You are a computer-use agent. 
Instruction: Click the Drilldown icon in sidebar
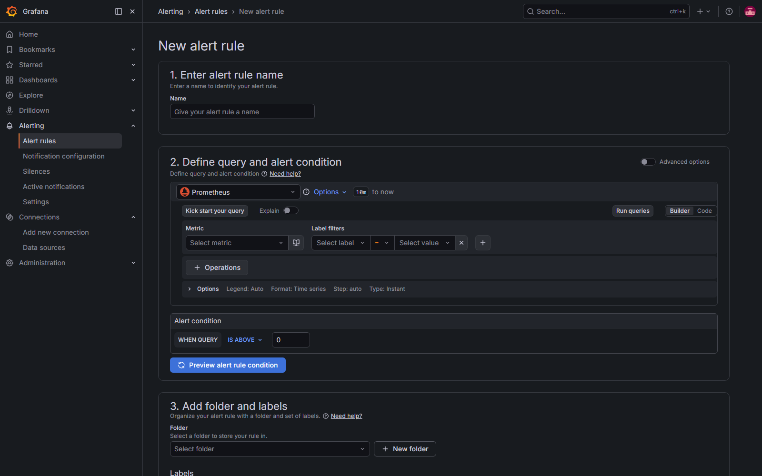tap(10, 110)
